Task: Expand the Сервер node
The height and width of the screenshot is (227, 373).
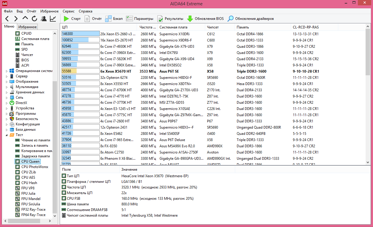Action: tap(7, 76)
